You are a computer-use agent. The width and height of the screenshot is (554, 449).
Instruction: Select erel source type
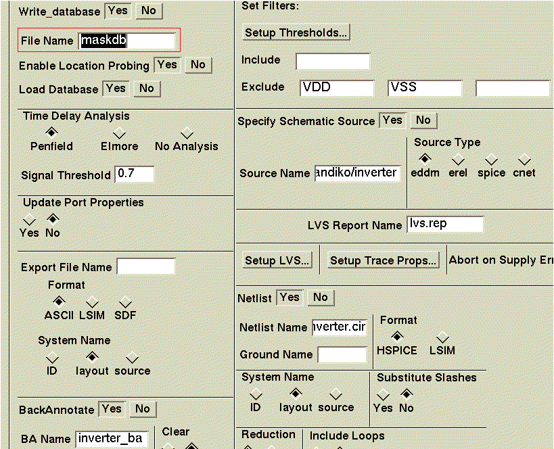(x=458, y=160)
